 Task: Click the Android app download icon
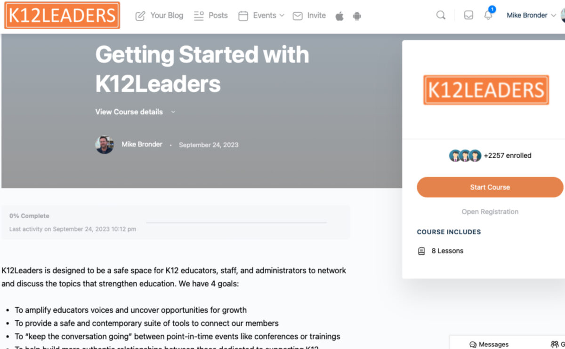pyautogui.click(x=357, y=16)
